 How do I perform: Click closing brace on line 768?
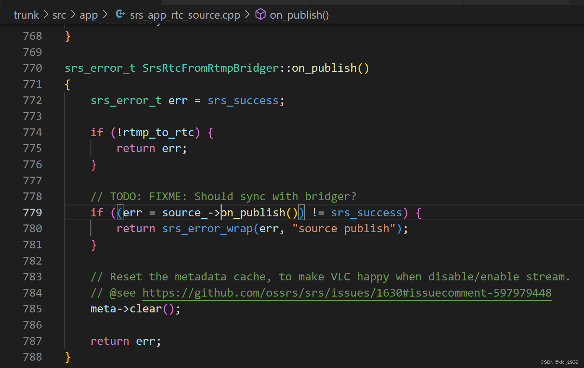pyautogui.click(x=68, y=36)
